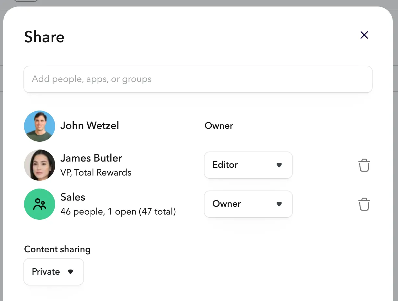The image size is (398, 301).
Task: Focus the Add people, apps, or groups field
Action: click(x=198, y=79)
